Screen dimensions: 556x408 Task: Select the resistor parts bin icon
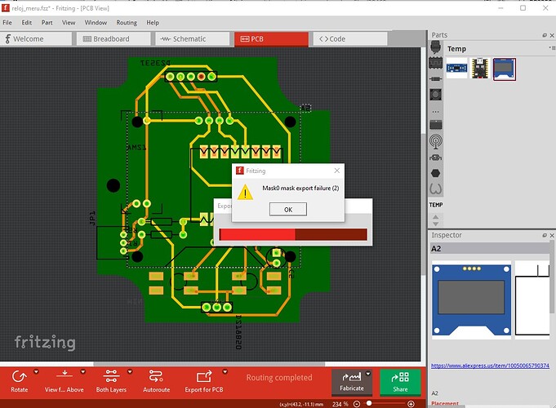point(435,78)
